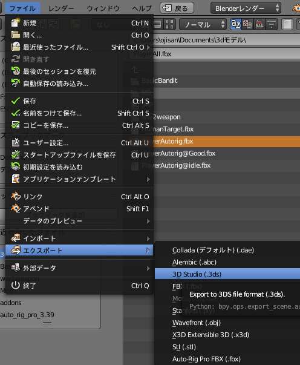Click the 新規 file icon

click(16, 23)
